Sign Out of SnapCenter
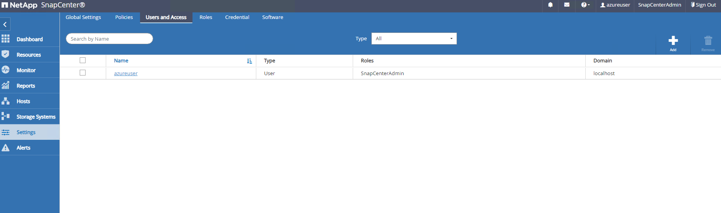 pyautogui.click(x=703, y=5)
